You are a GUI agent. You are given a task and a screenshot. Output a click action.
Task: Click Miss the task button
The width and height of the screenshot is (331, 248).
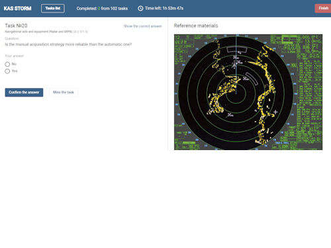pos(64,93)
